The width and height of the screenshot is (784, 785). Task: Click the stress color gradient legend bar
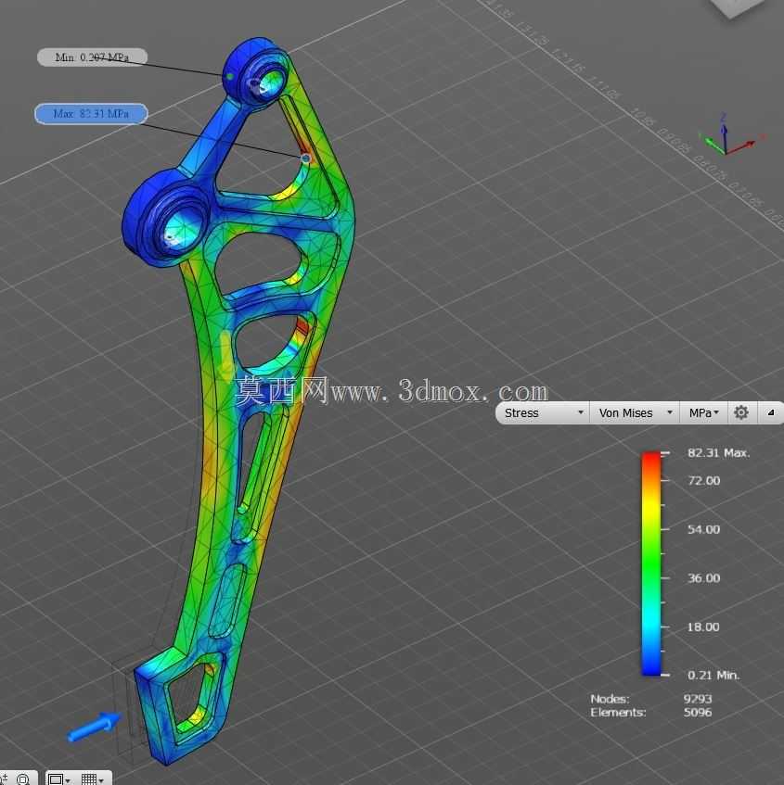[x=651, y=563]
